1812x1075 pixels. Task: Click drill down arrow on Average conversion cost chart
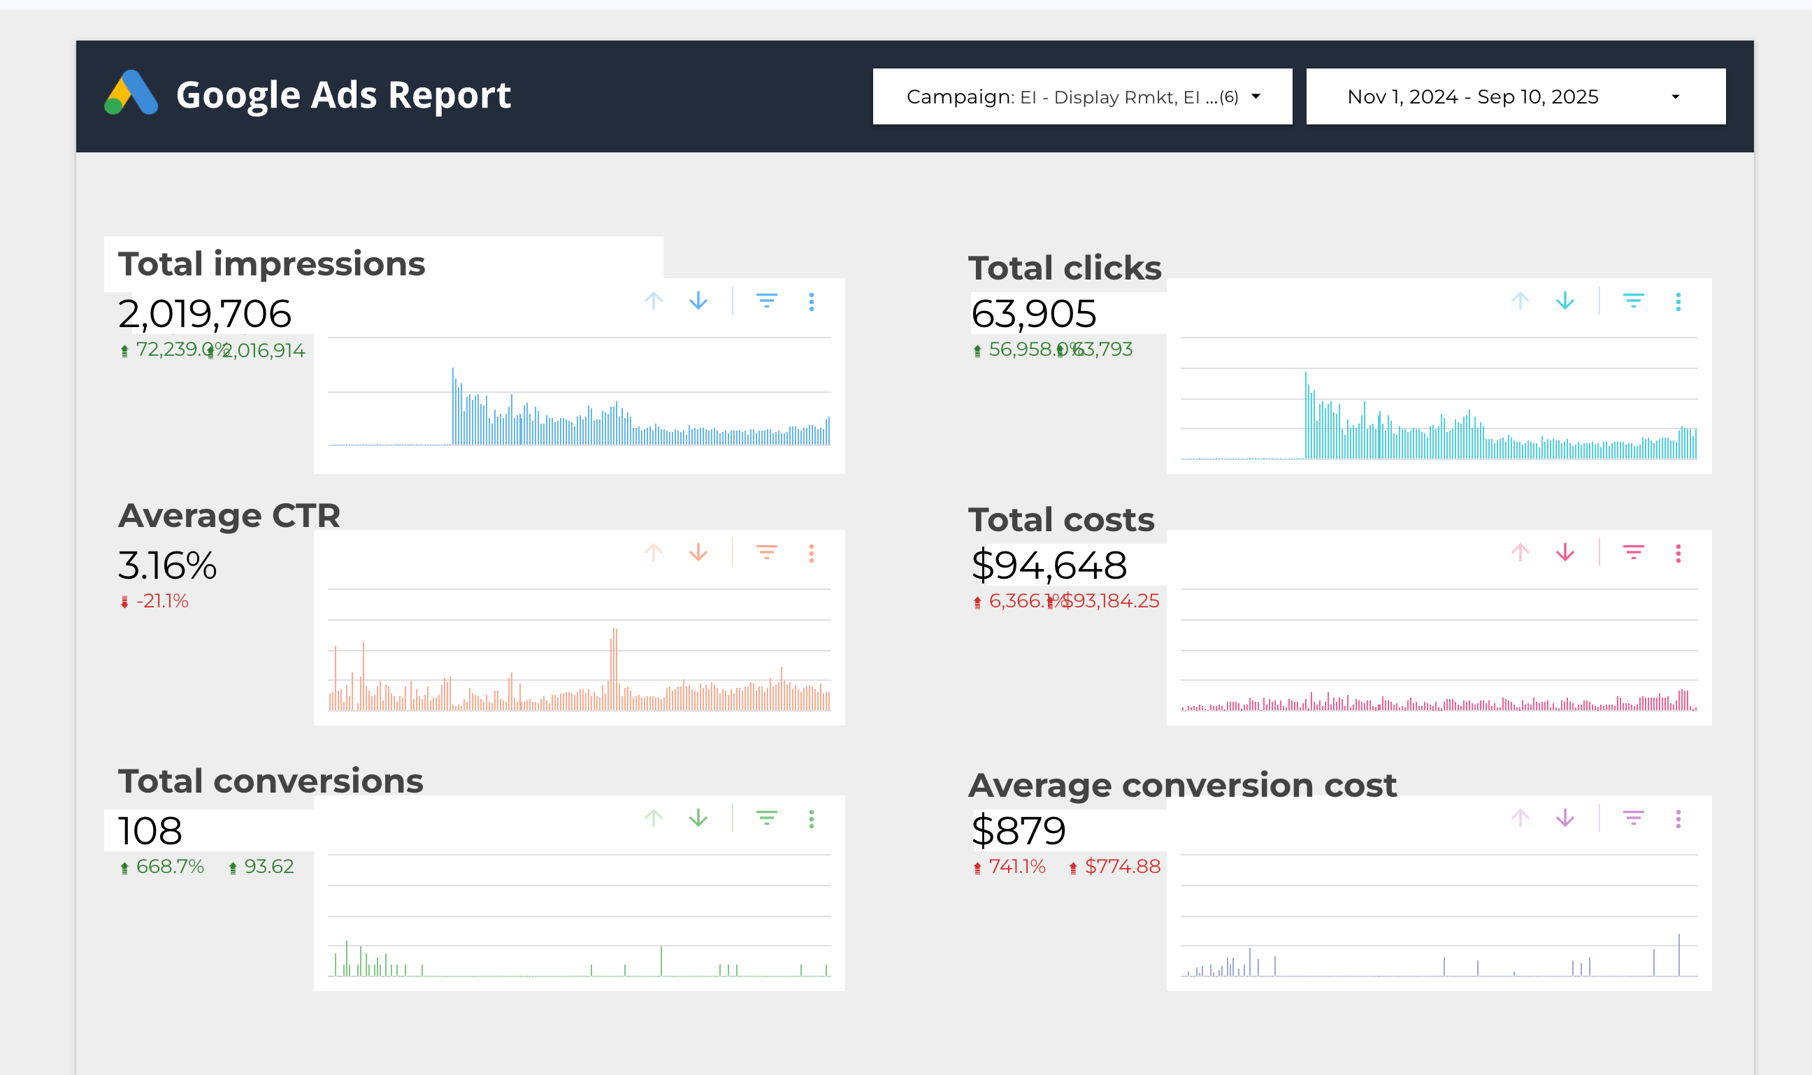pos(1565,819)
